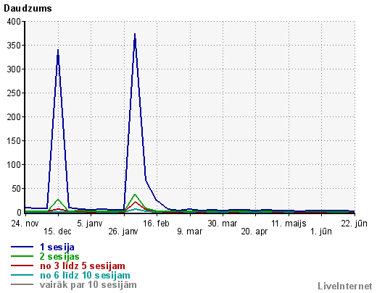Click the '20. apr' axis label
377x293 pixels.
click(x=254, y=232)
